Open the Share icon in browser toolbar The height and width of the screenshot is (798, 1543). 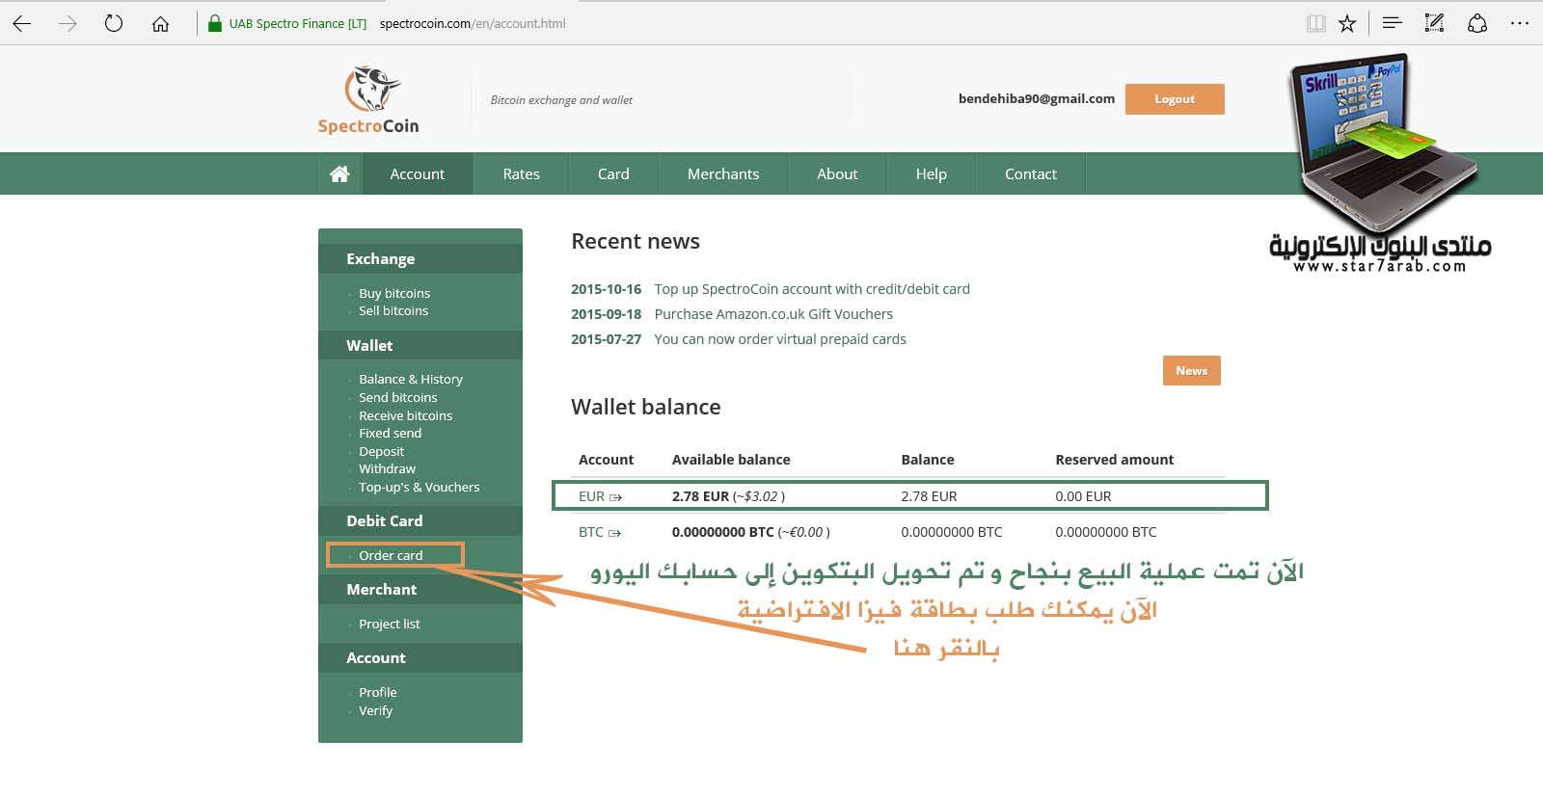[x=1477, y=23]
